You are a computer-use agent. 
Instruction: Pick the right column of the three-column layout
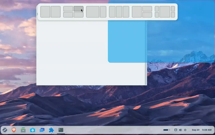(x=126, y=12)
